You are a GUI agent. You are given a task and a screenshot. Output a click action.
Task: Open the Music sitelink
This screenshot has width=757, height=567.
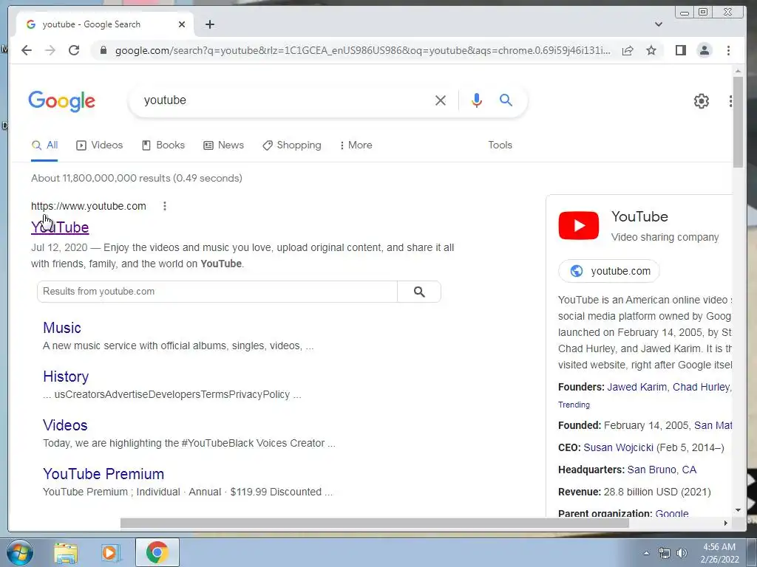[x=62, y=328]
